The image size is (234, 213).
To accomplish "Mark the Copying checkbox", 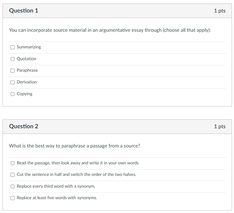I will 13,94.
